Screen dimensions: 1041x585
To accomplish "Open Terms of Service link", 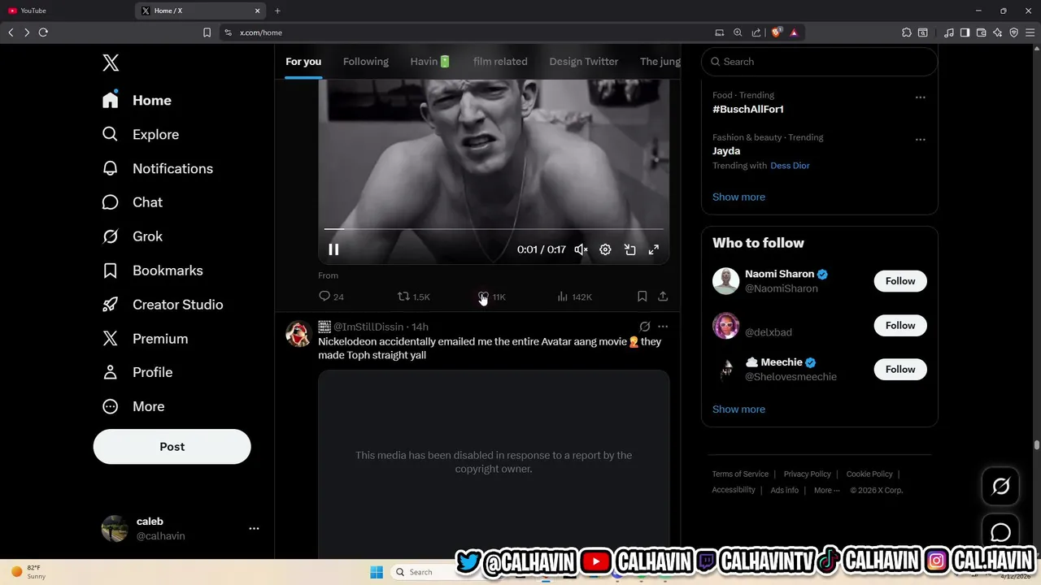I will coord(740,474).
